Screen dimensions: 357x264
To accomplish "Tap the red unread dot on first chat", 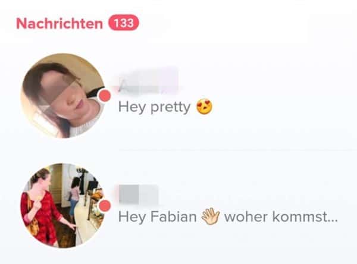I will click(x=105, y=96).
